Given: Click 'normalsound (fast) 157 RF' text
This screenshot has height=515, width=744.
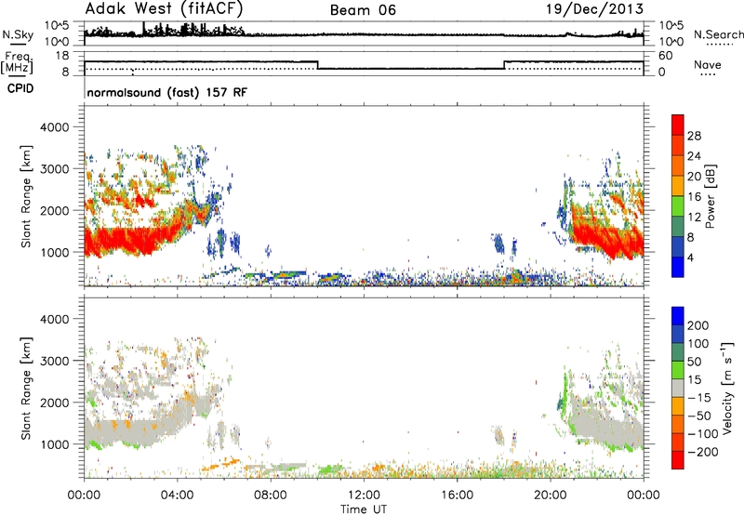Looking at the screenshot, I should click(167, 92).
